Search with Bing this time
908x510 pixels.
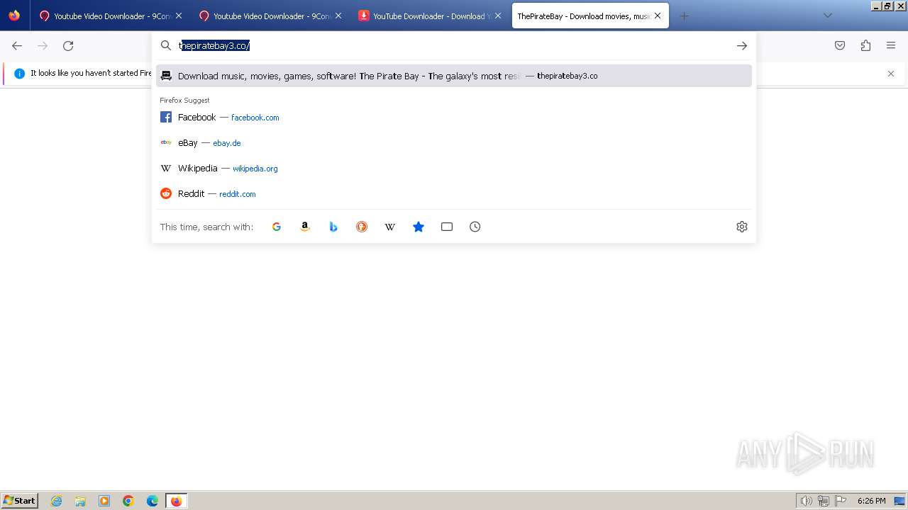tap(333, 227)
